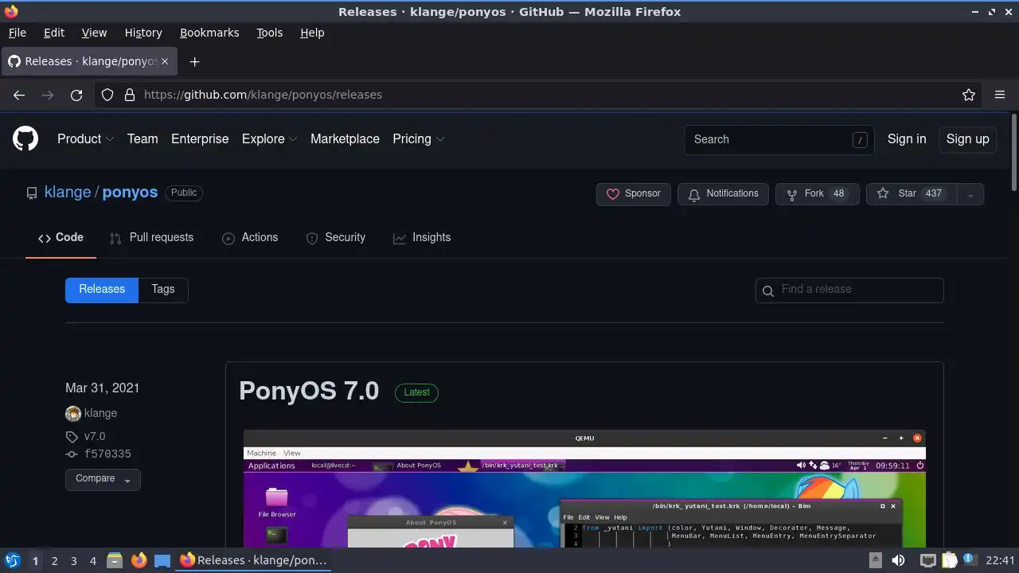Open the Compare dropdown button
This screenshot has width=1019, height=573.
point(103,479)
